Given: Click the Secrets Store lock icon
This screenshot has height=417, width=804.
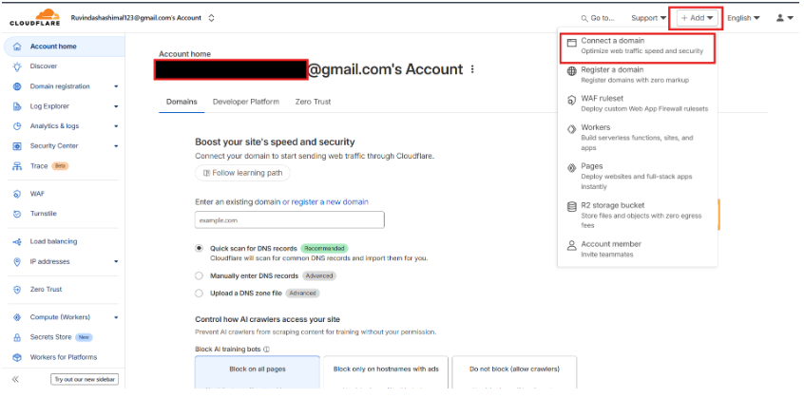Looking at the screenshot, I should 17,337.
